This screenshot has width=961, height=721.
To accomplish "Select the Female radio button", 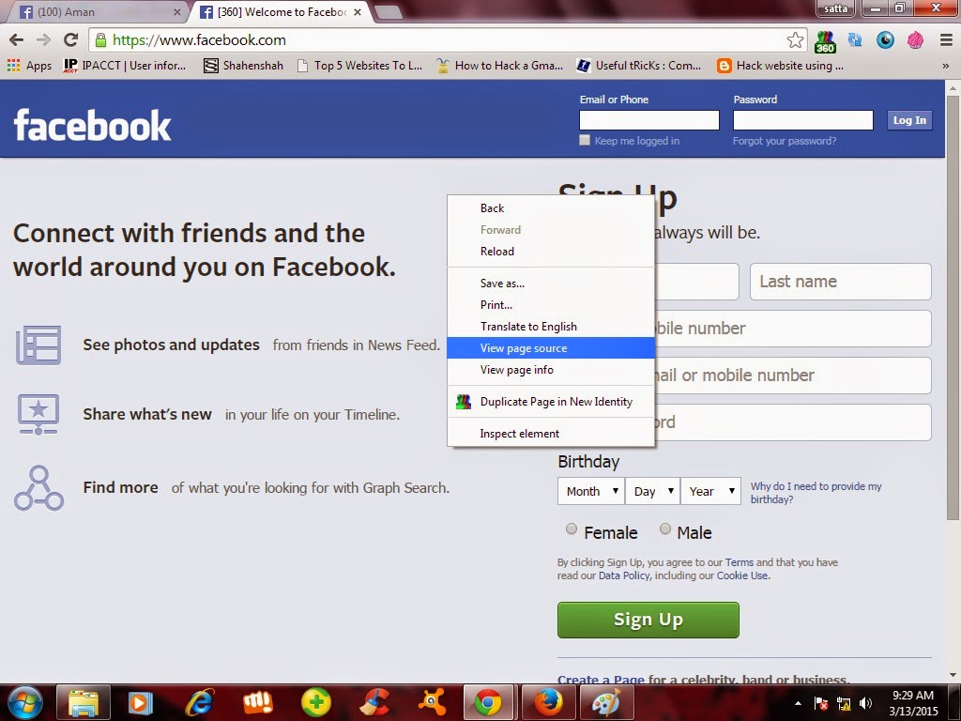I will pos(572,529).
